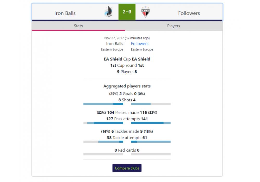Open the Followers club link
Image resolution: width=260 pixels, height=182 pixels.
point(140,44)
